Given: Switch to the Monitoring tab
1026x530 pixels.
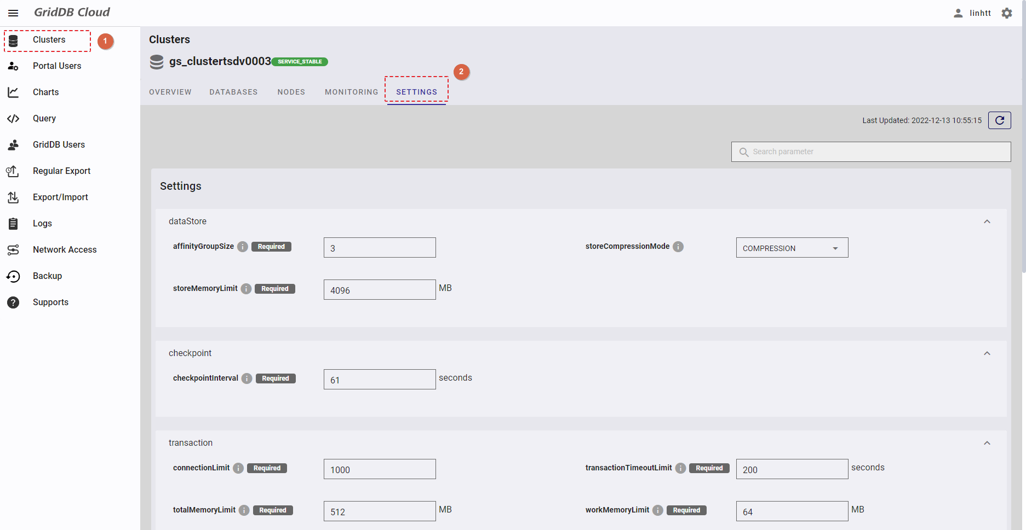Looking at the screenshot, I should coord(351,92).
